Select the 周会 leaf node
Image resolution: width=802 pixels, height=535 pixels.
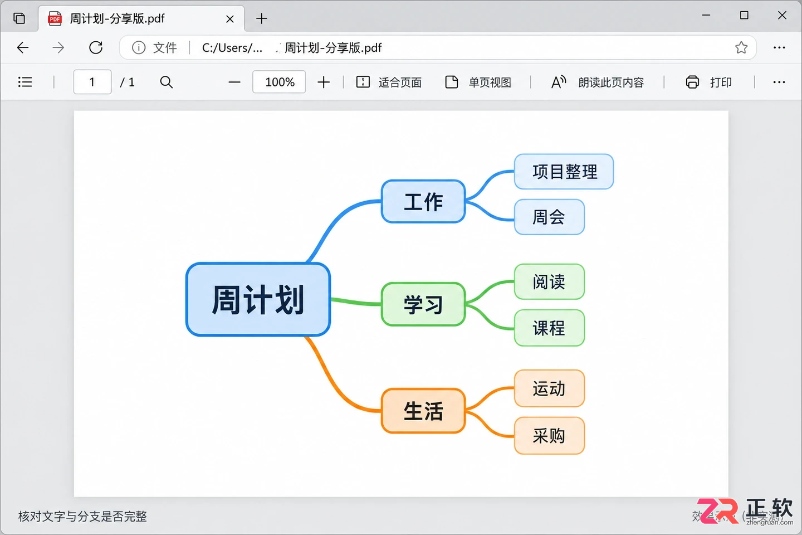click(x=549, y=217)
